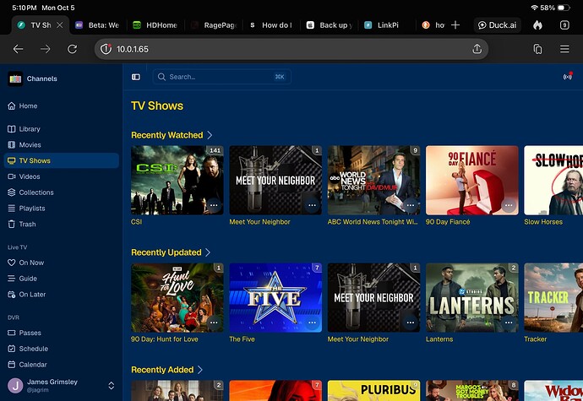
Task: Open Duck.ai chat button
Action: coord(497,24)
